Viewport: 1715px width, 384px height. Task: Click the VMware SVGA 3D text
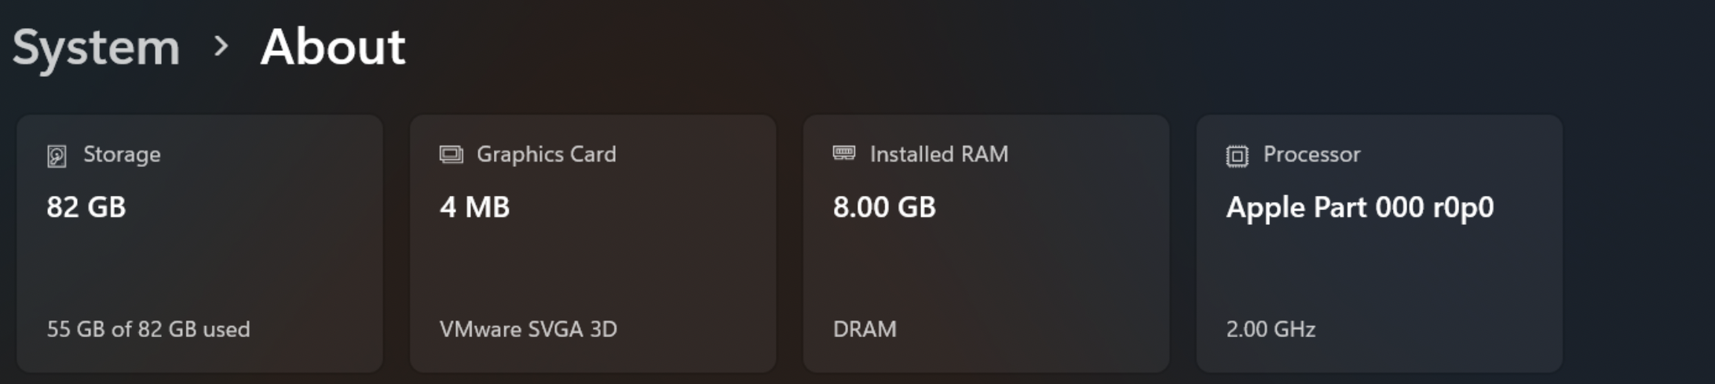(528, 329)
